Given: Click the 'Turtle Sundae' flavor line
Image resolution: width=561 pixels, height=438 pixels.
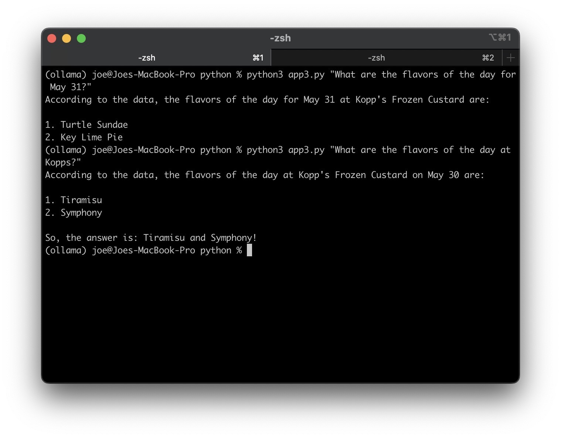Looking at the screenshot, I should [86, 125].
